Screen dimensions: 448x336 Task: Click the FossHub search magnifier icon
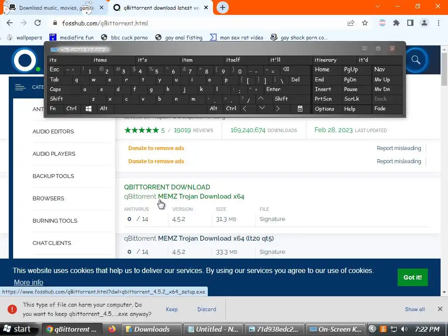pos(416,60)
